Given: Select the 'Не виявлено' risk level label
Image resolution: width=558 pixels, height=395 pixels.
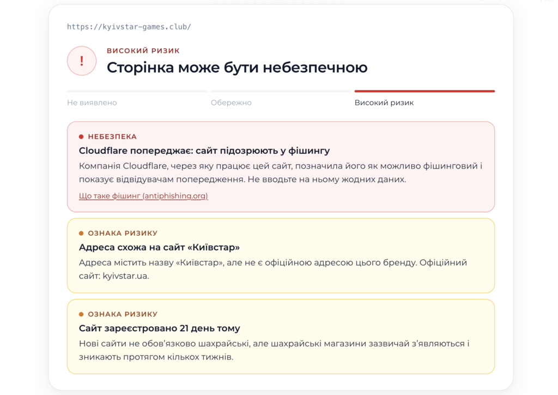Looking at the screenshot, I should pos(92,103).
